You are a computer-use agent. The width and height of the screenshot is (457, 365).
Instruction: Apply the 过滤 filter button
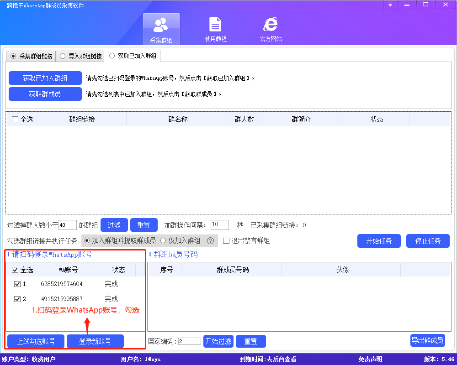114,224
